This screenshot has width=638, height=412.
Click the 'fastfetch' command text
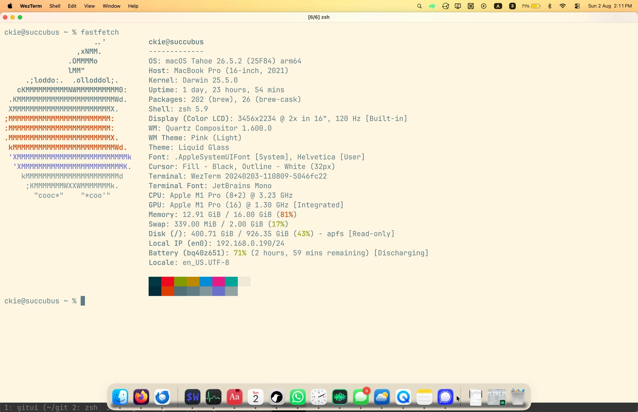100,32
